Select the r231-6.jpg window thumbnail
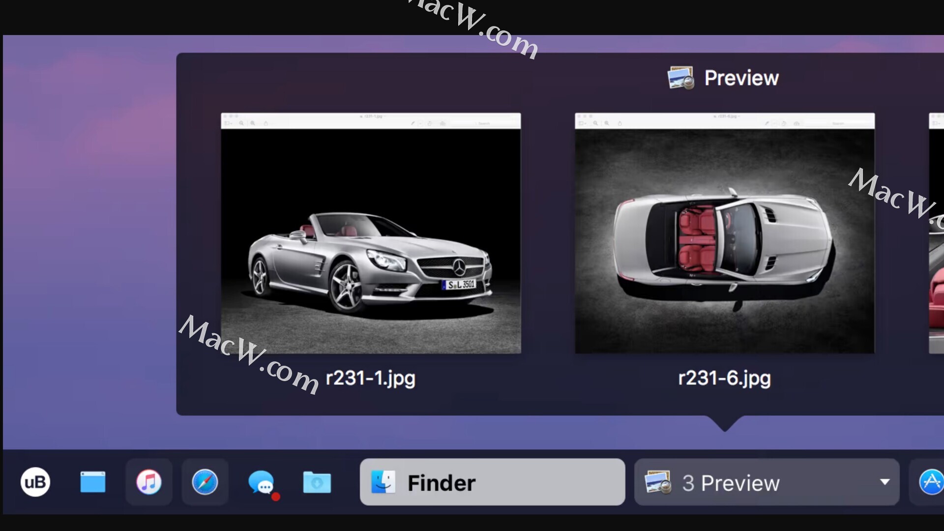This screenshot has height=531, width=944. pos(725,233)
